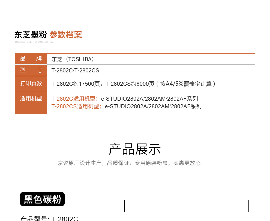270x221 pixels.
Task: Click the line starting "T-2802C适用机型："
Action: (125, 99)
